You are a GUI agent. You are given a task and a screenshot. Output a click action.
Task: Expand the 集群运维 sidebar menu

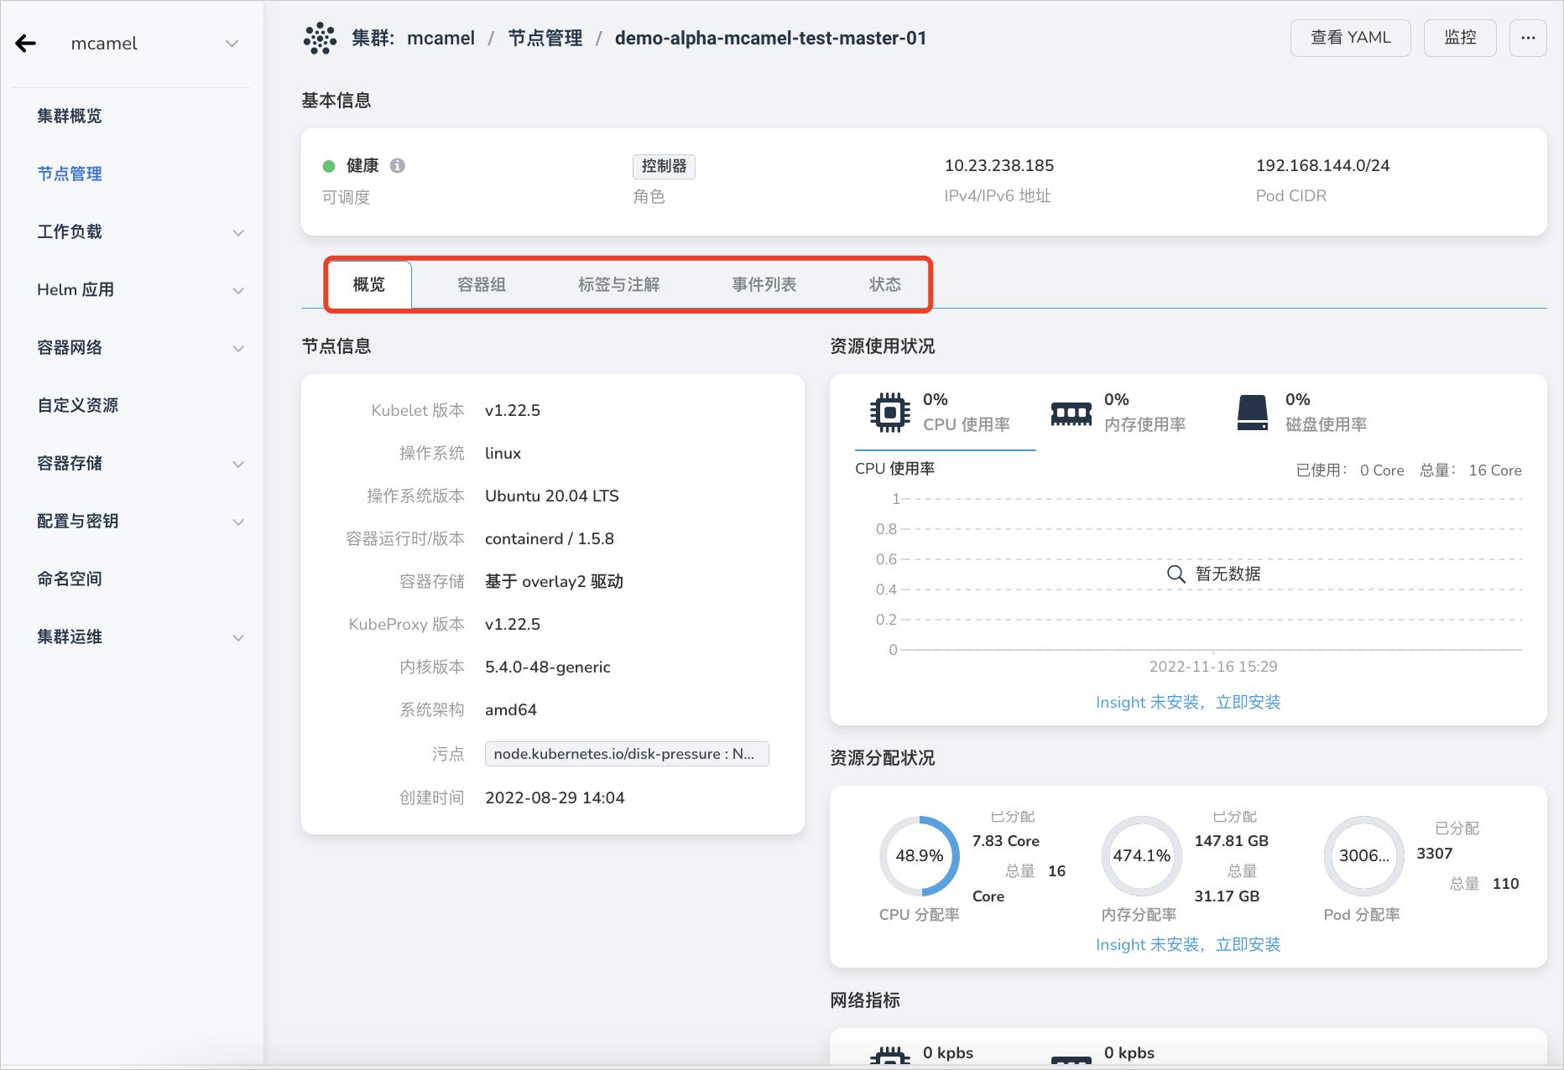(x=140, y=637)
